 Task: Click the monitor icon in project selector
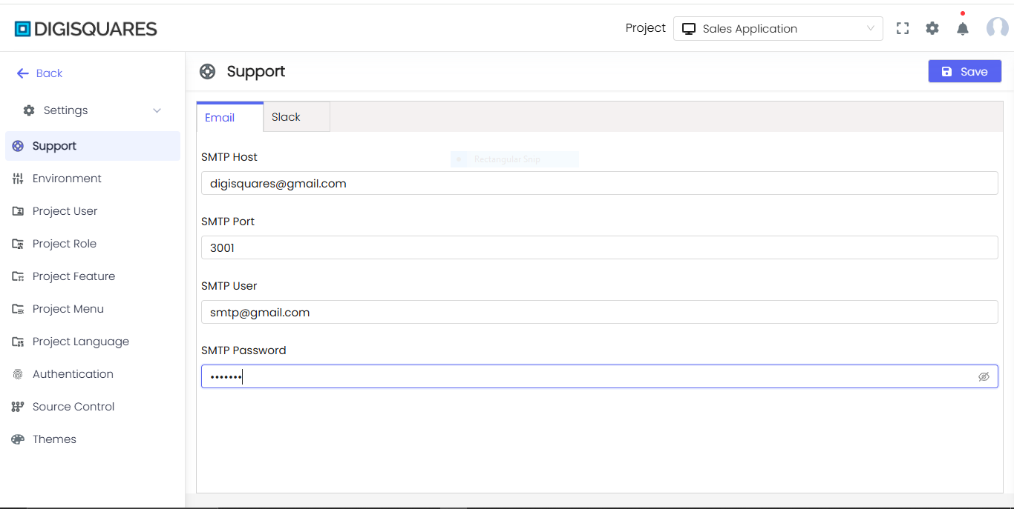tap(689, 29)
